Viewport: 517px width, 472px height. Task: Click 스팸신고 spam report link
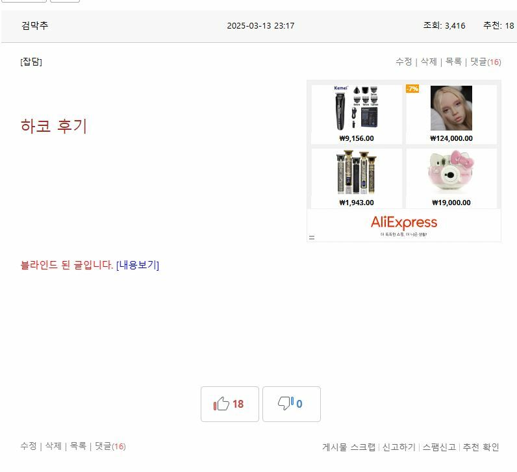[x=439, y=447]
